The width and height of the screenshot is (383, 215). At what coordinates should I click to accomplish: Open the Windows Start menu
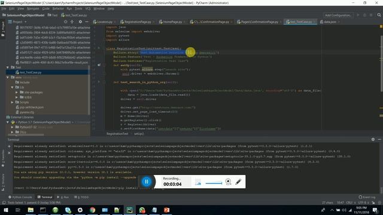click(5, 210)
